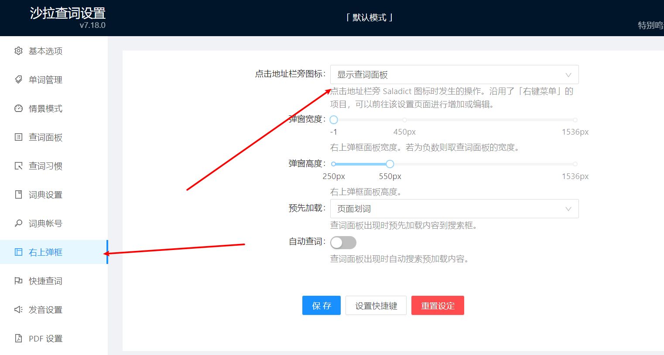This screenshot has height=355, width=664.
Task: Click the 设置快捷键 button
Action: pos(376,306)
